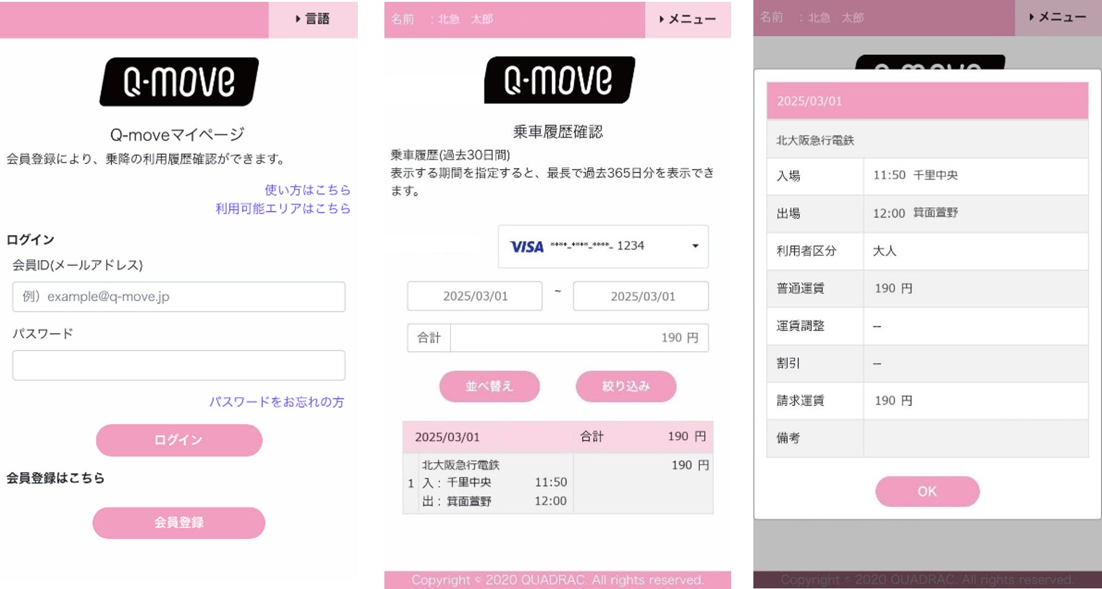The width and height of the screenshot is (1102, 589).
Task: Click the 絞り込み filter button
Action: point(626,386)
